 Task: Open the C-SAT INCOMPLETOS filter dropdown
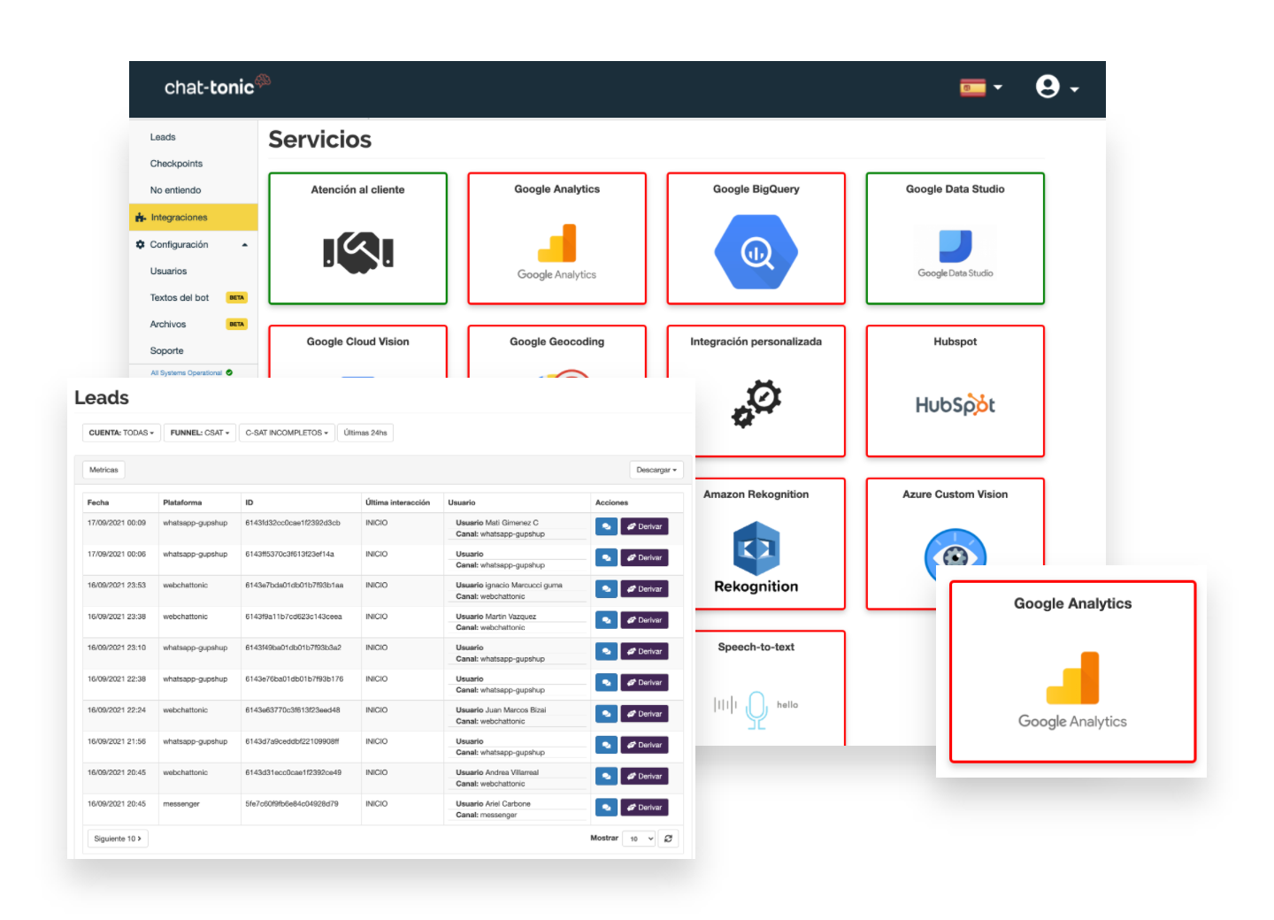click(287, 433)
